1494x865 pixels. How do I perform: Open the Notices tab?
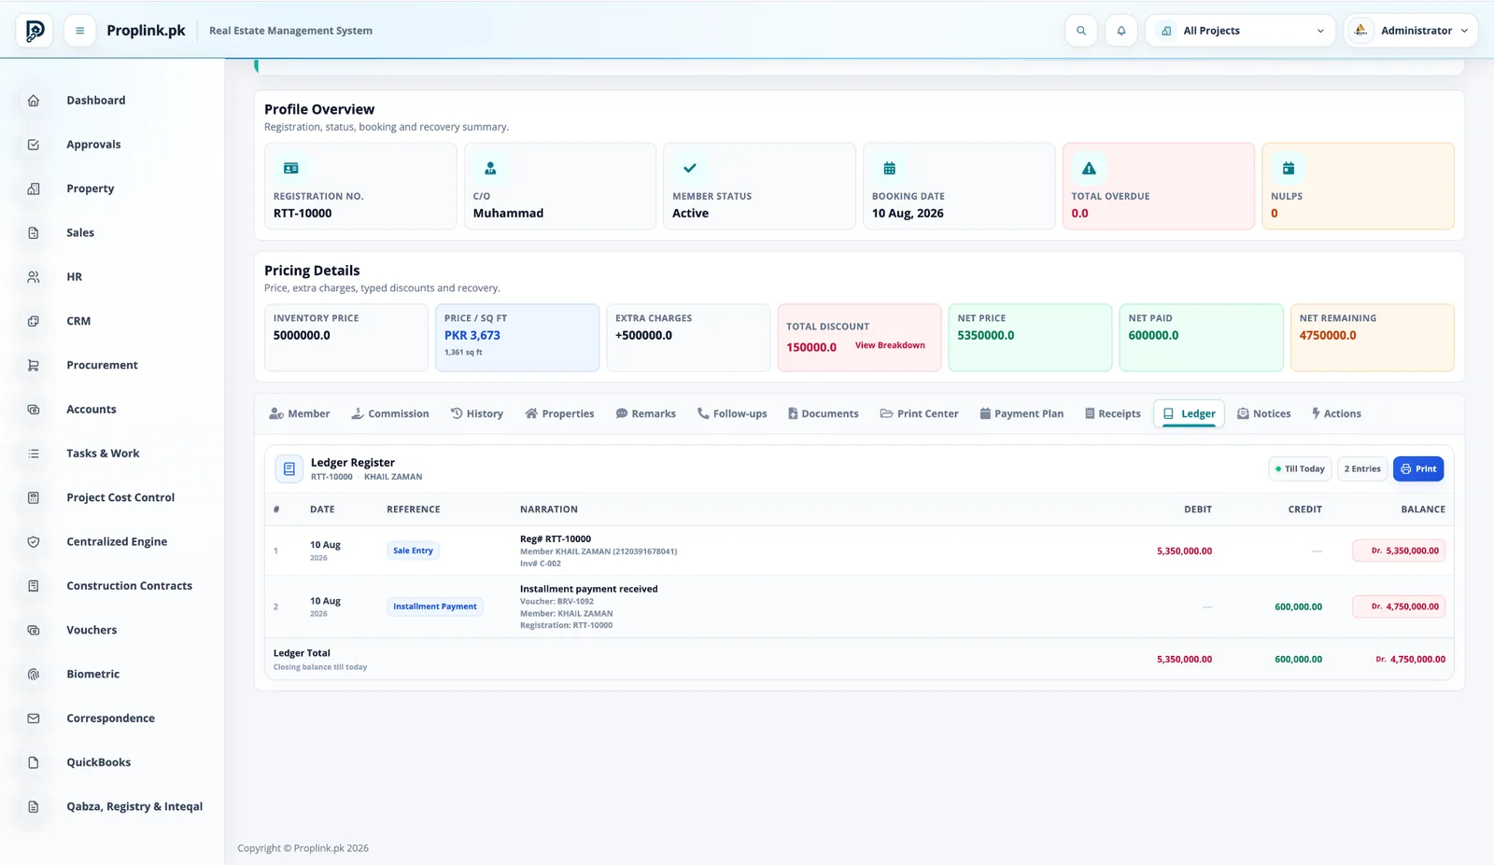coord(1264,414)
